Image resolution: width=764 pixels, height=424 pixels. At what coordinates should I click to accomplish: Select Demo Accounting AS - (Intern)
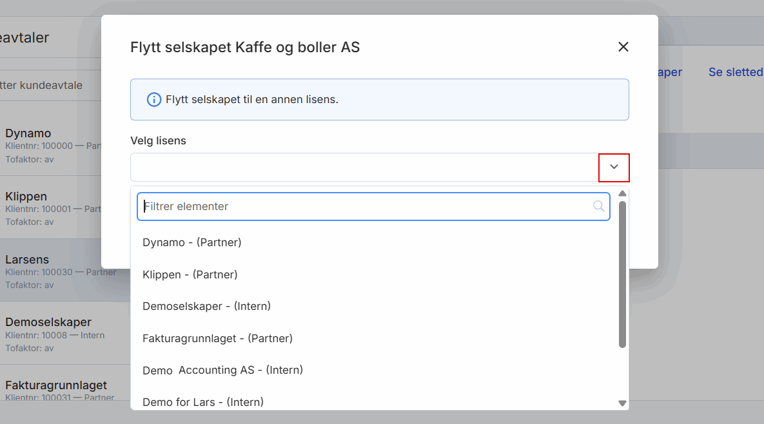click(x=222, y=370)
